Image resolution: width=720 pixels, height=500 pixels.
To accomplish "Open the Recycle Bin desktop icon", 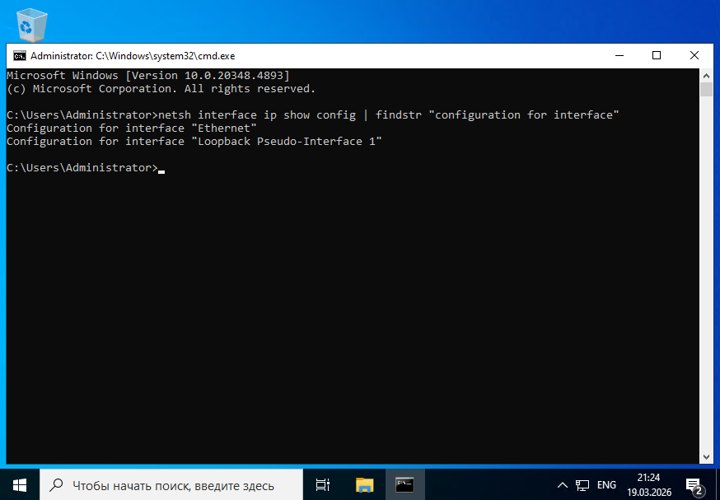I will [x=32, y=23].
